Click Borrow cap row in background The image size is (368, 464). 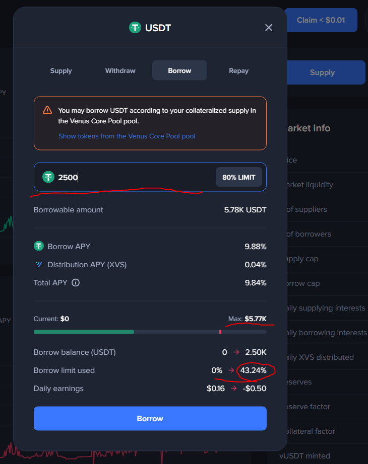(x=303, y=283)
